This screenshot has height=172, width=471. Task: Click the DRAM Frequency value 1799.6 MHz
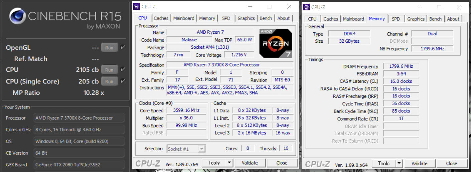point(401,66)
